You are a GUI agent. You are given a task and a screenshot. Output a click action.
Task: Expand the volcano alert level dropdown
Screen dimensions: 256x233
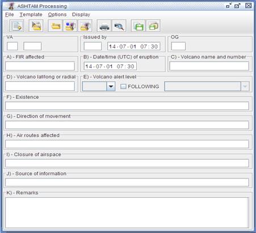click(x=111, y=86)
